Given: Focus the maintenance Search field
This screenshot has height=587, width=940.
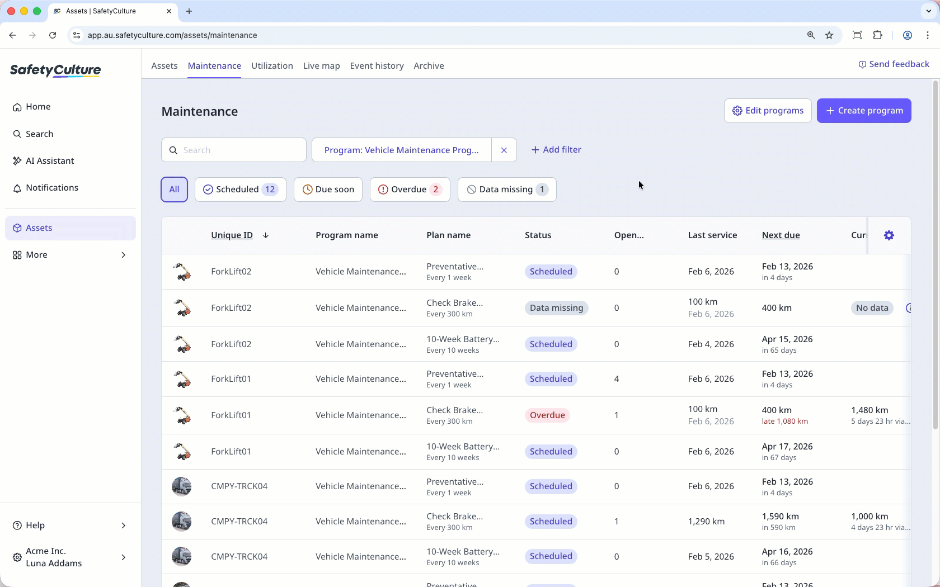Looking at the screenshot, I should 234,150.
